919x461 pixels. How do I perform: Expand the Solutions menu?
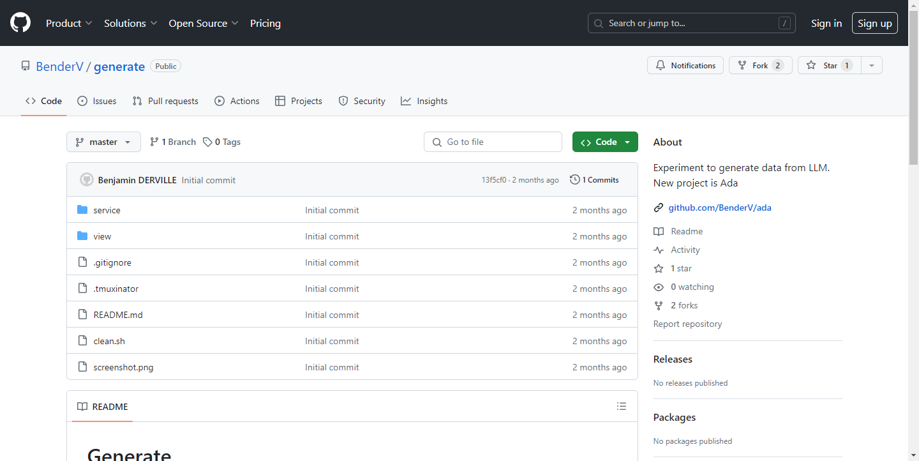pos(130,23)
